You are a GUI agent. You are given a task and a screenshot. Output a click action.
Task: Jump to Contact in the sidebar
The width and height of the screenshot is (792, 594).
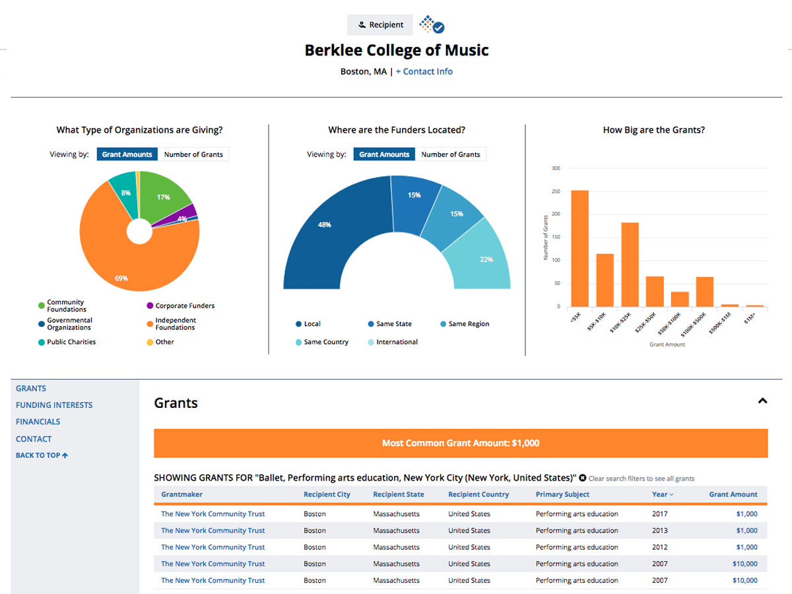point(34,439)
